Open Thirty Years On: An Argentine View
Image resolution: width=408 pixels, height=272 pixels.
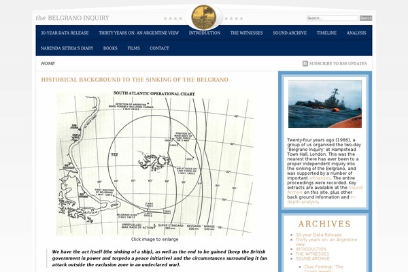click(139, 33)
